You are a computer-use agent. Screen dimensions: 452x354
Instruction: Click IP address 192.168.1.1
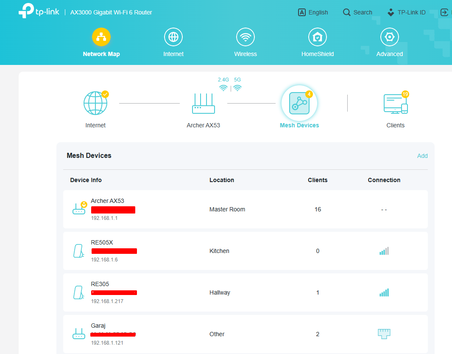tap(104, 218)
